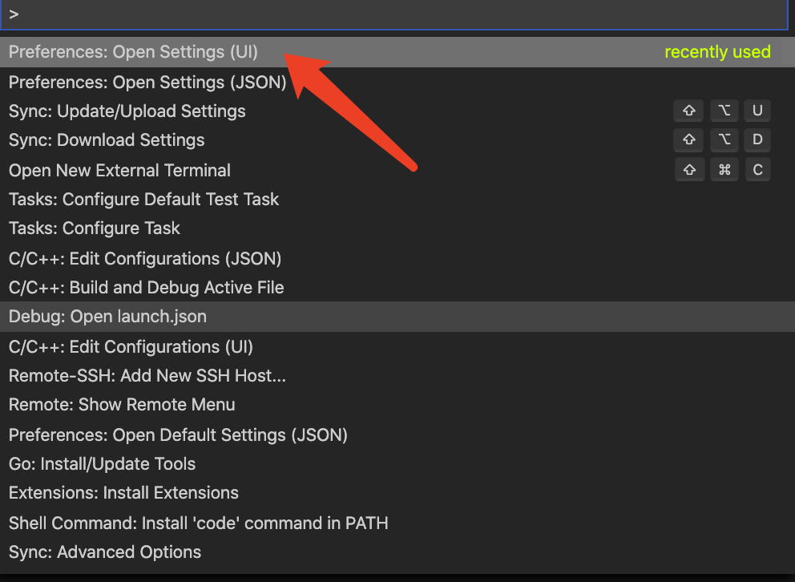Open C/C++: Edit Configurations (UI)

coord(397,346)
